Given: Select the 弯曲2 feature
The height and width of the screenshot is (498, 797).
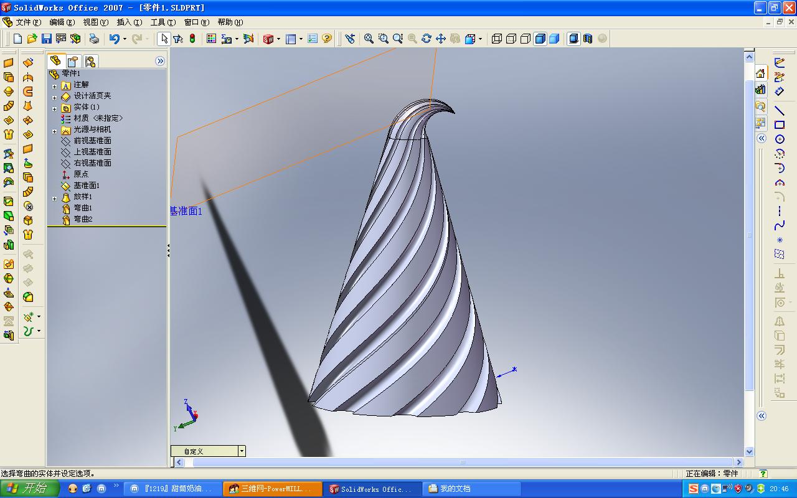Looking at the screenshot, I should [x=83, y=219].
